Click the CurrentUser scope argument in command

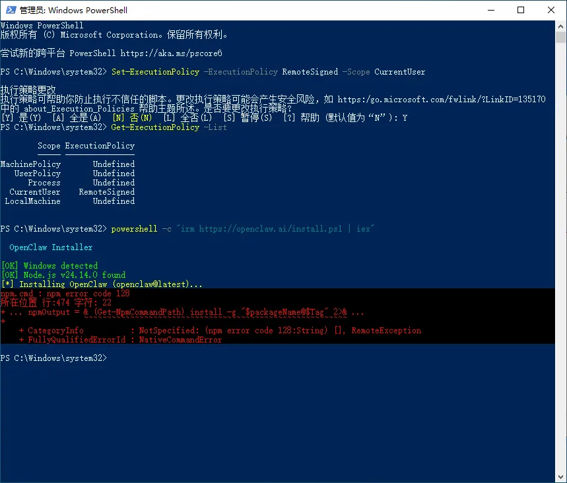[399, 72]
